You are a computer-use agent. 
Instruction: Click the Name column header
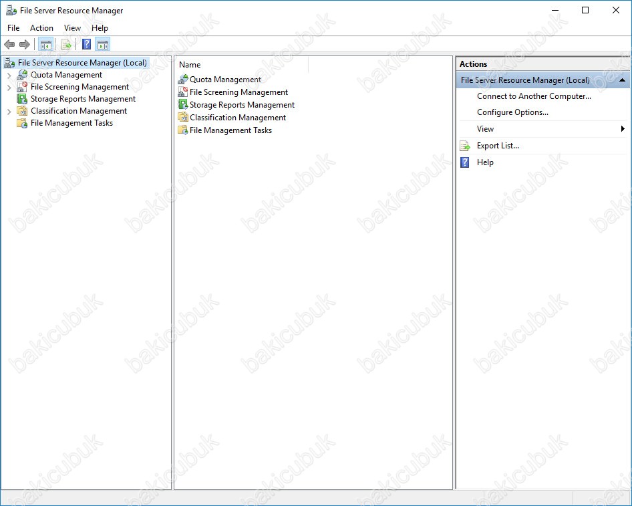coord(241,65)
